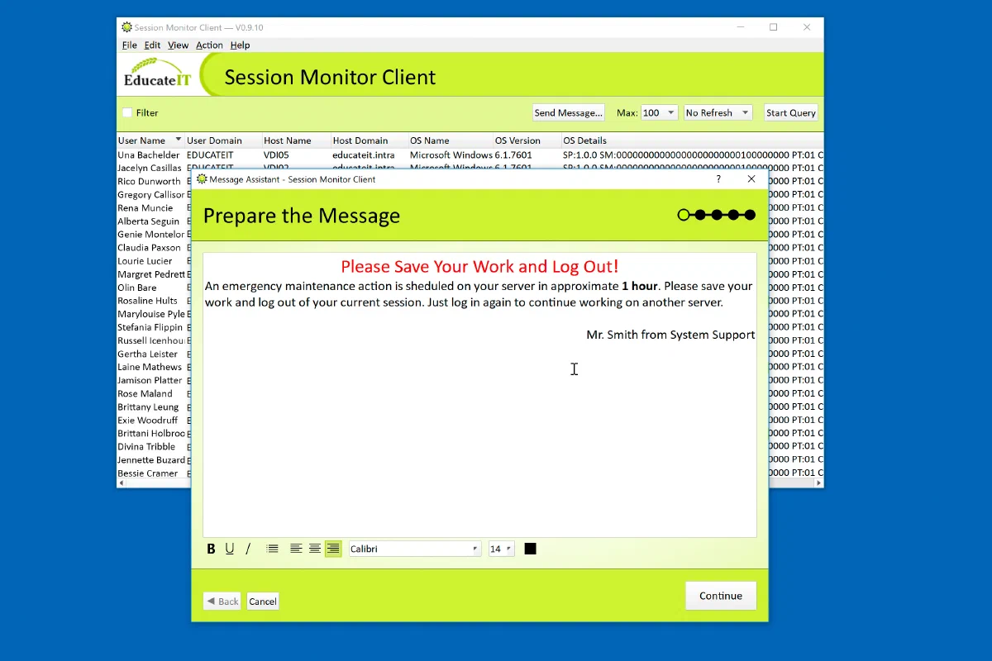Center-align the message text
Image resolution: width=992 pixels, height=661 pixels.
click(x=315, y=549)
